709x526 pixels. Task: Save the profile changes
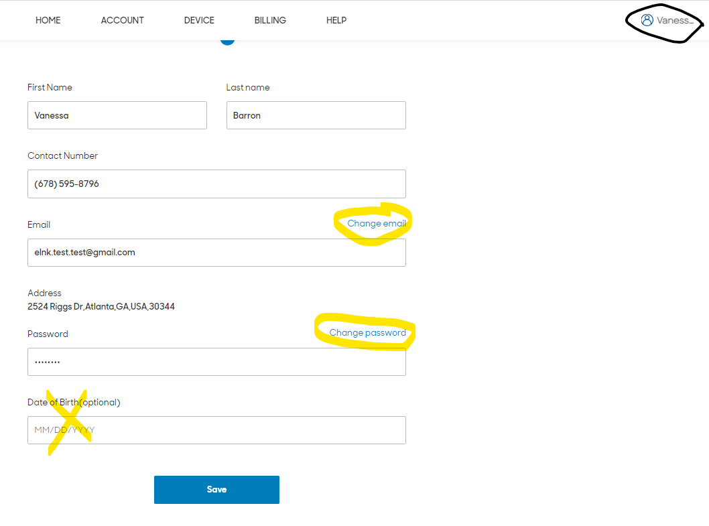pyautogui.click(x=216, y=489)
